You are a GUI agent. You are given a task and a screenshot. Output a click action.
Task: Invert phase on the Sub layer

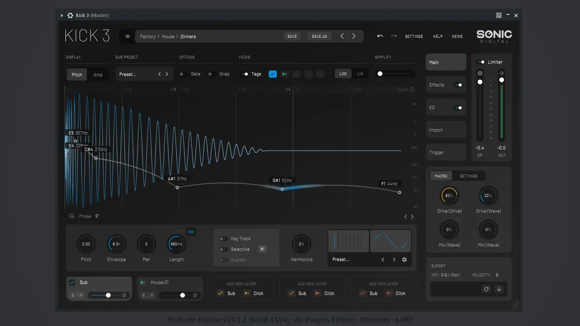tap(124, 295)
